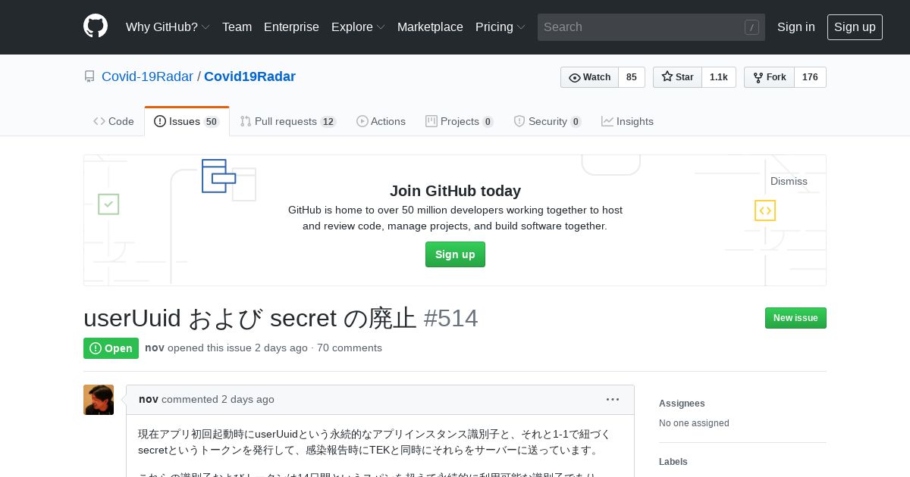Click the slash shortcut key icon

[x=752, y=27]
